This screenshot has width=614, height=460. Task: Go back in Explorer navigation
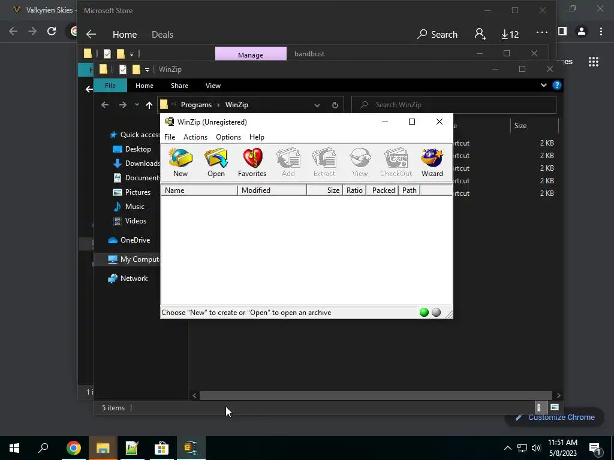(x=104, y=105)
